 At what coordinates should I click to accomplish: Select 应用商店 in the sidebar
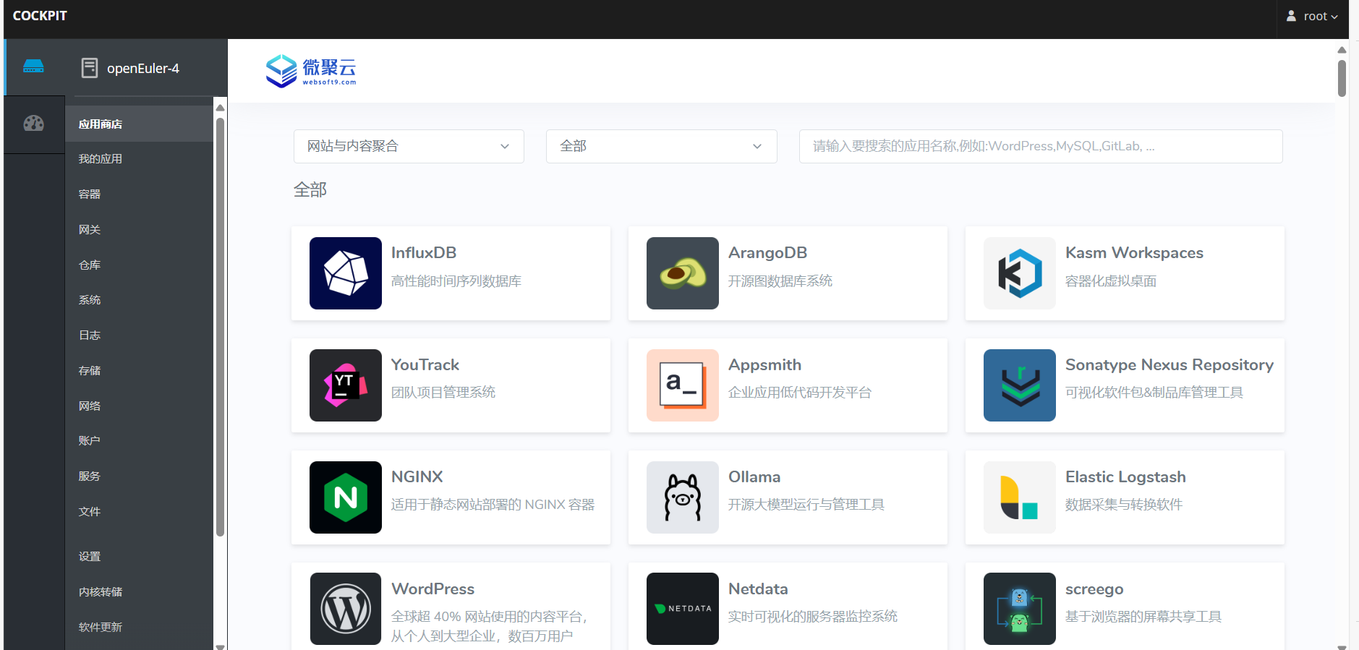pyautogui.click(x=139, y=124)
